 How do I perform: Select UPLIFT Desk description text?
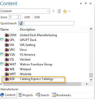pyautogui.click(x=28, y=40)
